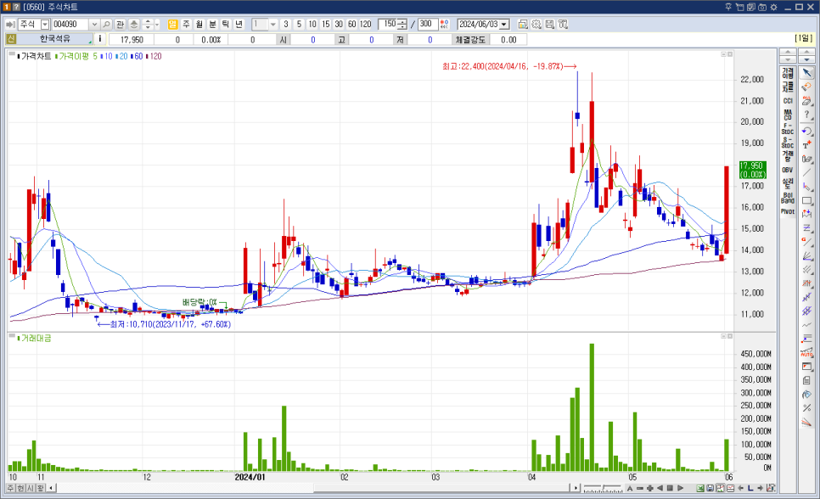Open the stock code 004090 dropdown
This screenshot has height=499, width=820.
point(94,24)
